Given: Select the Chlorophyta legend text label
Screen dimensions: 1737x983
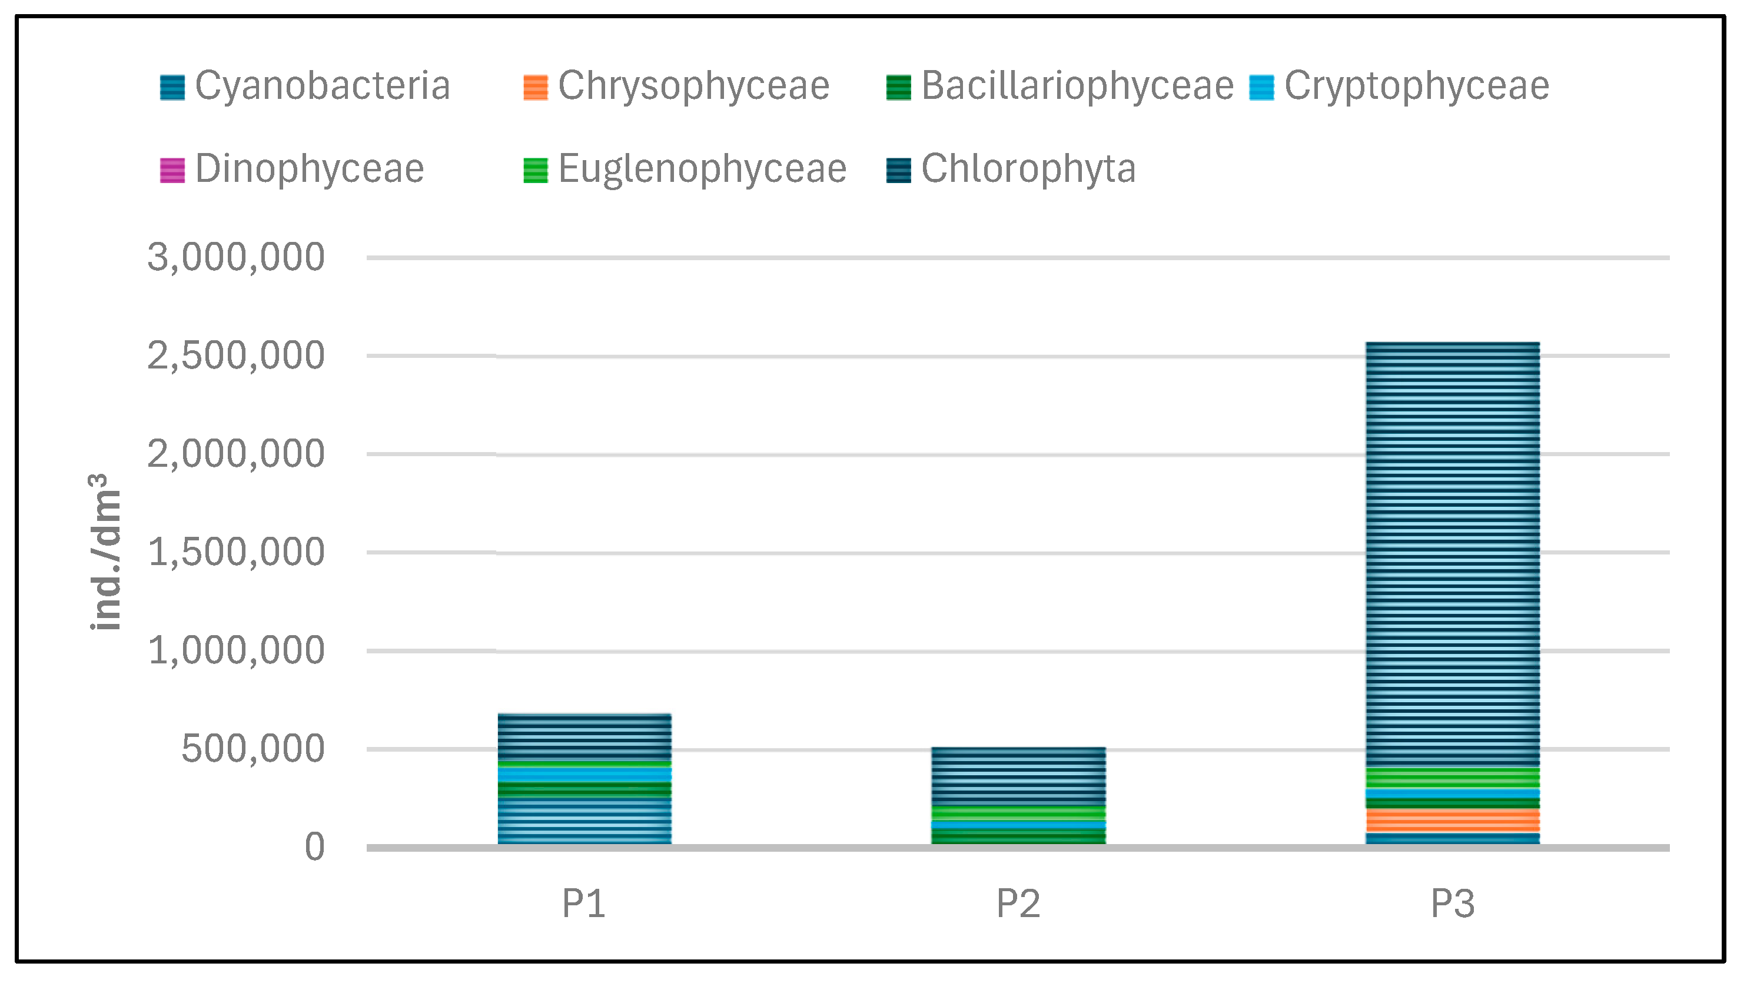Looking at the screenshot, I should (1028, 169).
